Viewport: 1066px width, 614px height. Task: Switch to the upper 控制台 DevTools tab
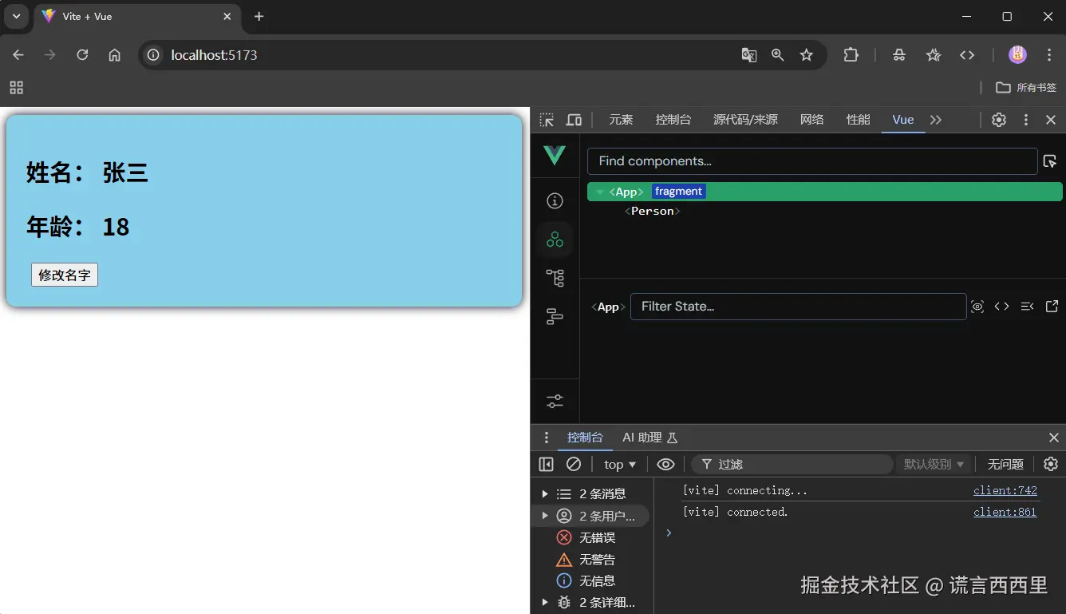pyautogui.click(x=673, y=120)
